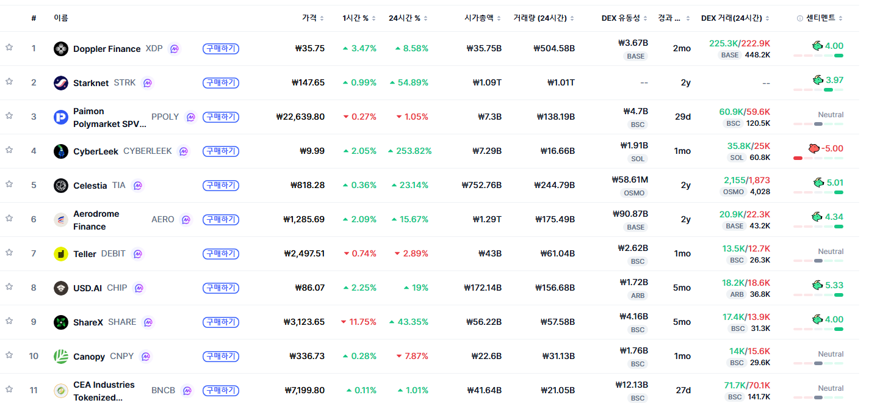Screen dimensions: 869x403
Task: Click the purple badge icon beside CHIP
Action: (139, 288)
